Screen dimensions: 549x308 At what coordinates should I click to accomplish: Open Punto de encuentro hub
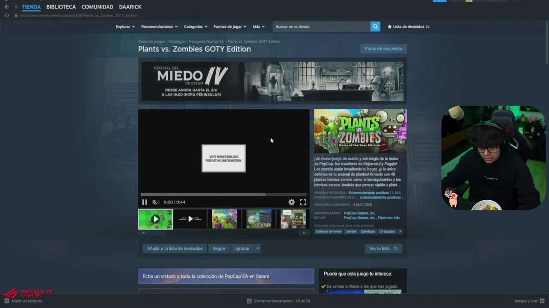pos(383,49)
